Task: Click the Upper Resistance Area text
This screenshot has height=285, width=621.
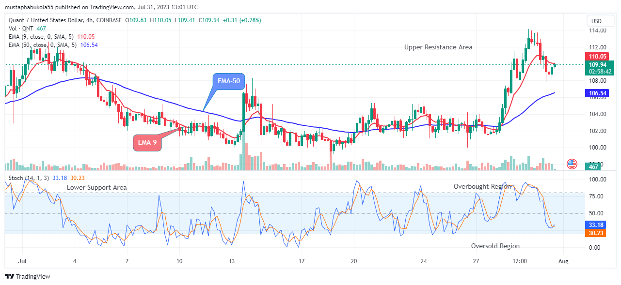Action: pyautogui.click(x=438, y=47)
